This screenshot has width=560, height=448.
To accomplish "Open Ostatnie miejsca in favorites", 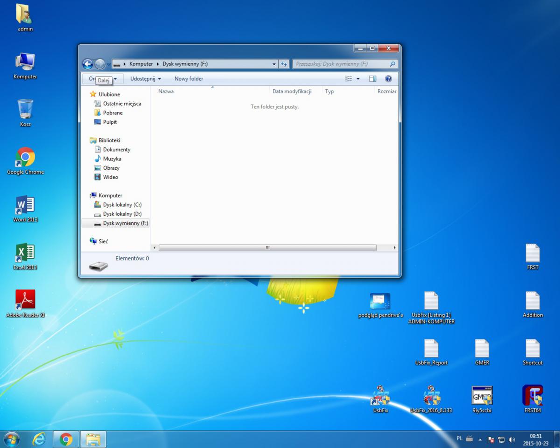I will coord(122,104).
